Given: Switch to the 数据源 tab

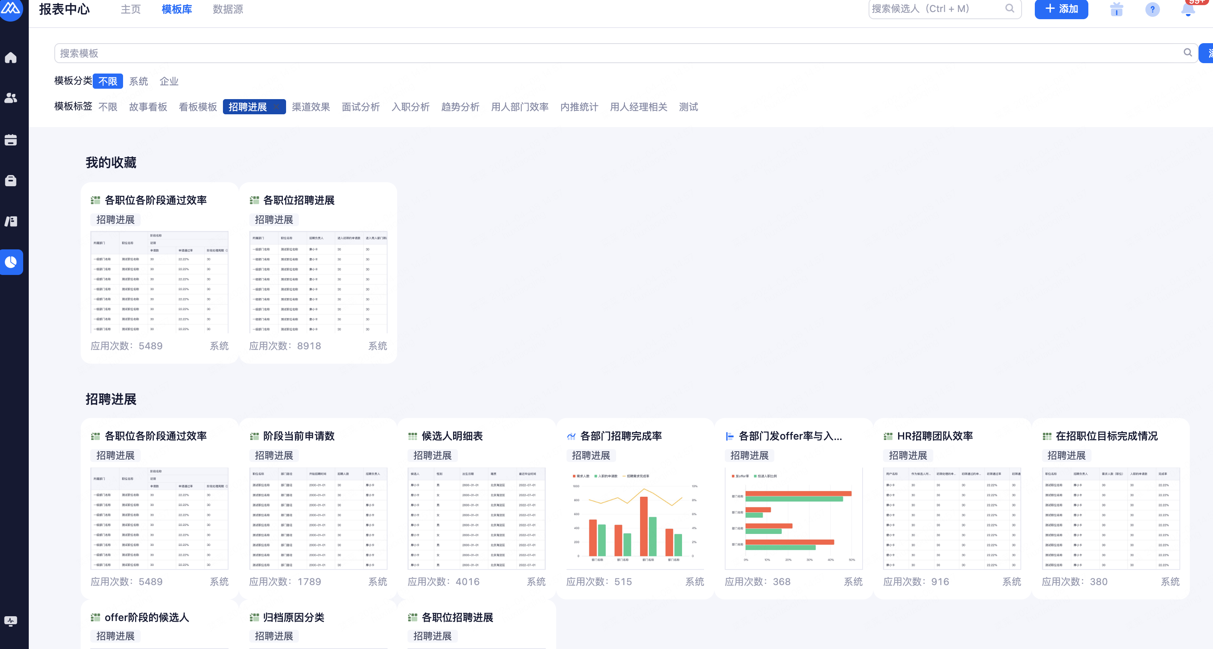Looking at the screenshot, I should pos(228,9).
